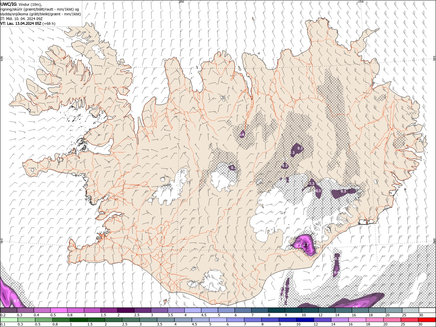Click the large pink precipitation blob on southeast coast
This screenshot has width=436, height=327.
(x=305, y=245)
